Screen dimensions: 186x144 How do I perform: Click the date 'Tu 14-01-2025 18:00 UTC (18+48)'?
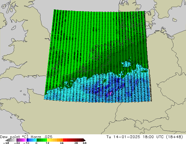(x=145, y=137)
